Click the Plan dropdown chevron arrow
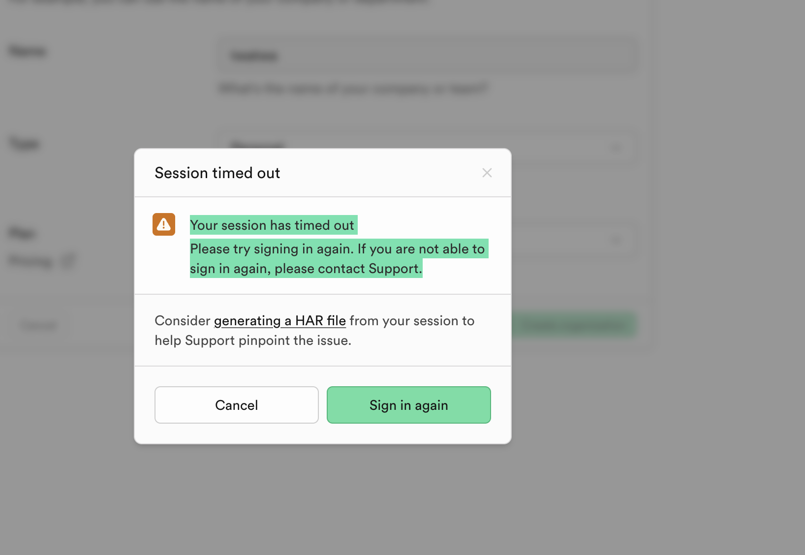Image resolution: width=805 pixels, height=555 pixels. coord(616,240)
